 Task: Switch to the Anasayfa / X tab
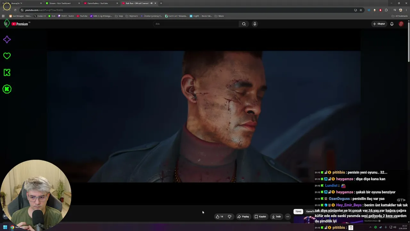point(24,3)
